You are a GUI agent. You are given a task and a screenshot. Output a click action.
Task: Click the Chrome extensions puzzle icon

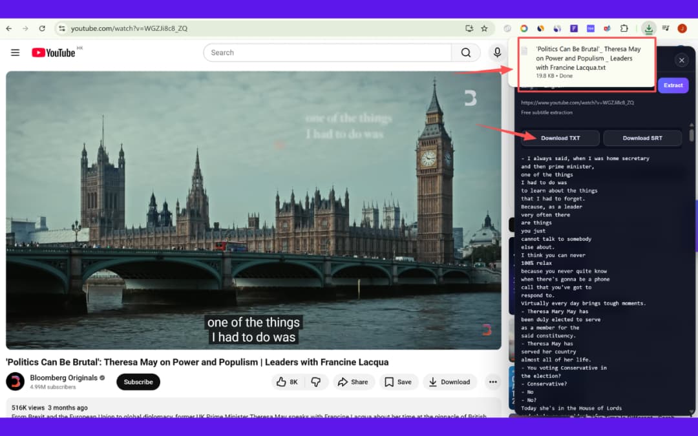624,28
